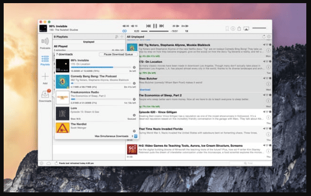Cancel the Freakonomics Radio download
311x196 pixels.
click(134, 99)
